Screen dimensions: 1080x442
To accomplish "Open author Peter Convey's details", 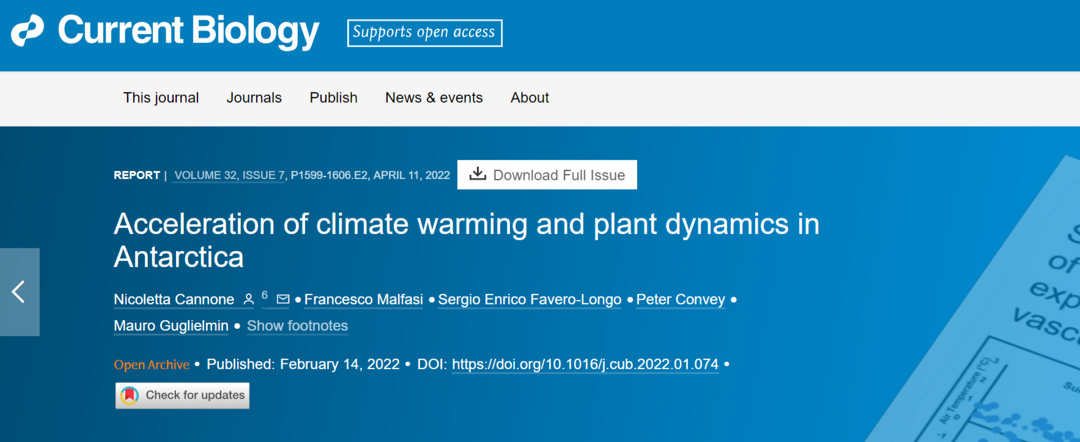I will [x=681, y=300].
